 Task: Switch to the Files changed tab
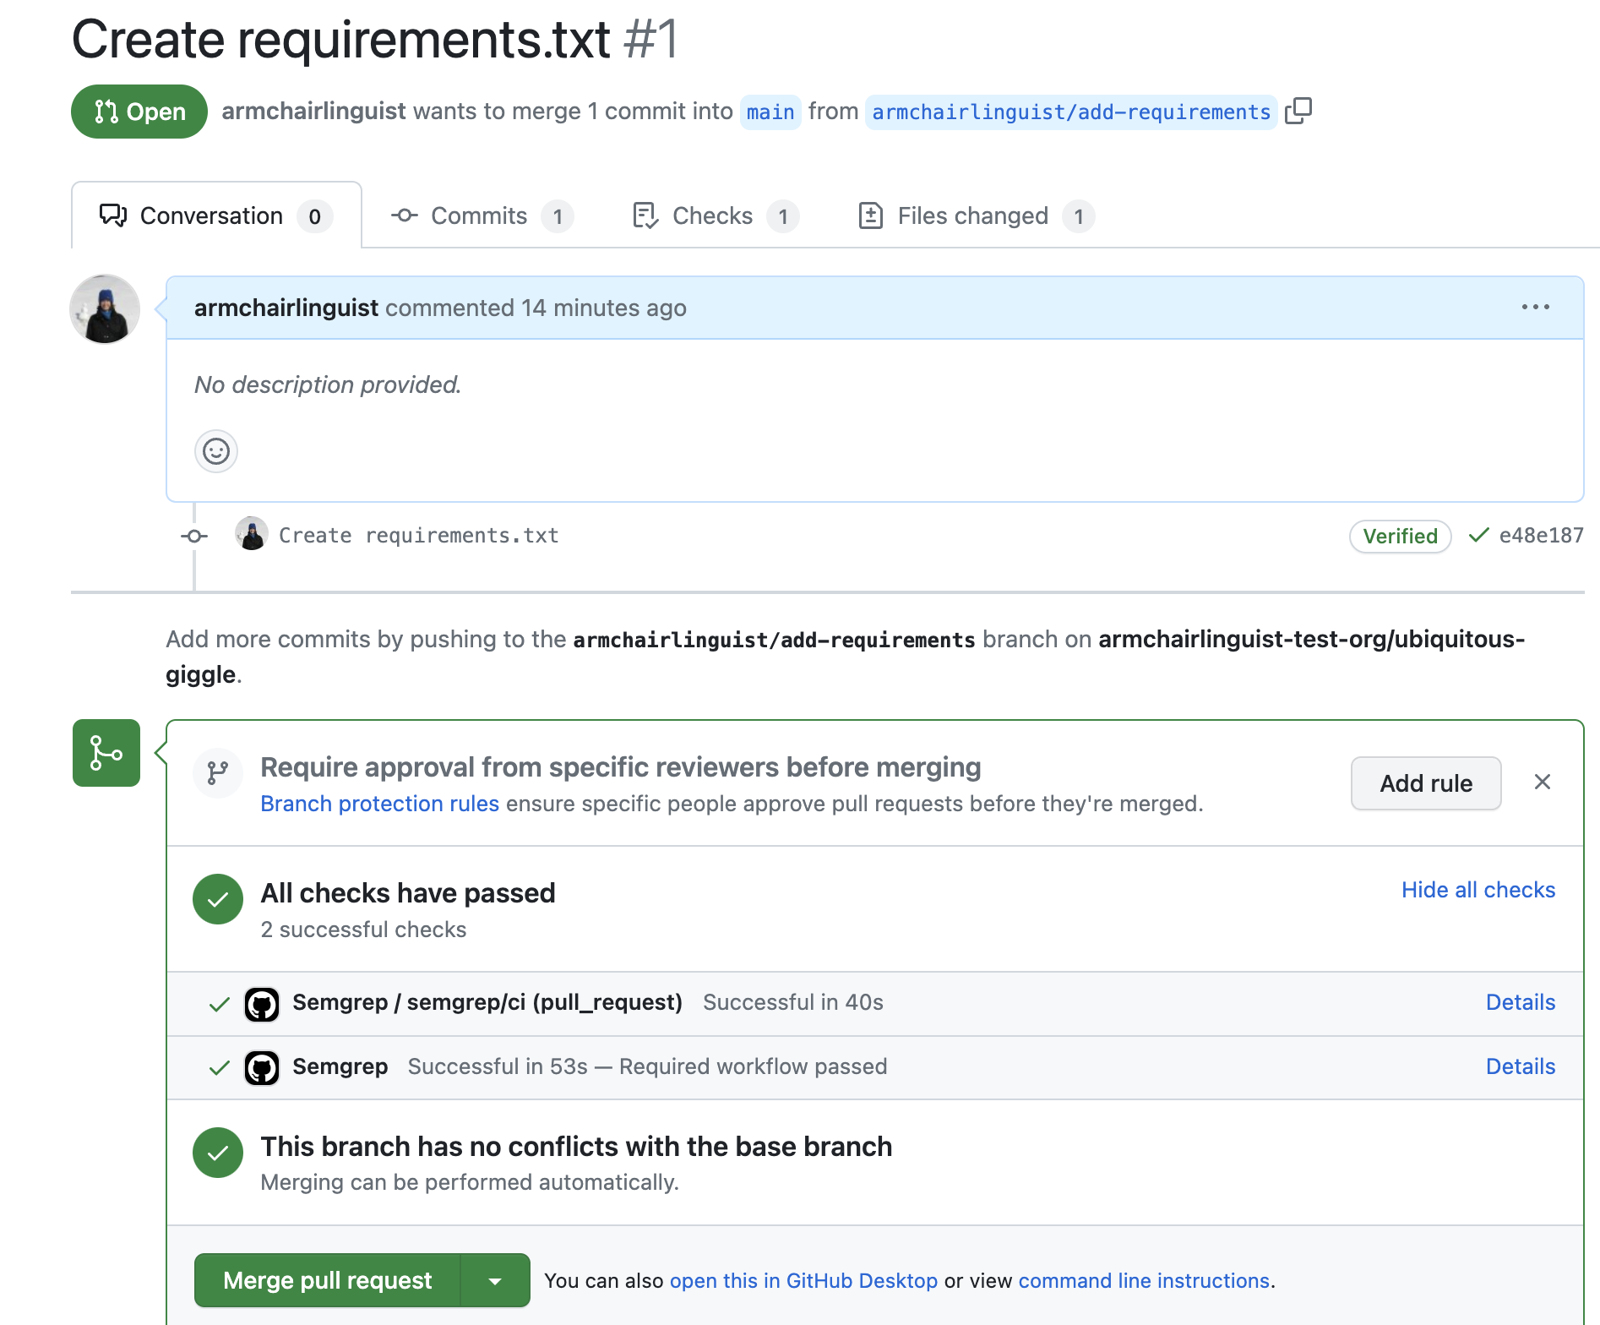pyautogui.click(x=972, y=215)
